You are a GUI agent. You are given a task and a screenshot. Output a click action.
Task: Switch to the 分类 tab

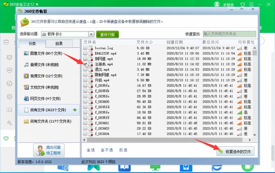click(32, 43)
